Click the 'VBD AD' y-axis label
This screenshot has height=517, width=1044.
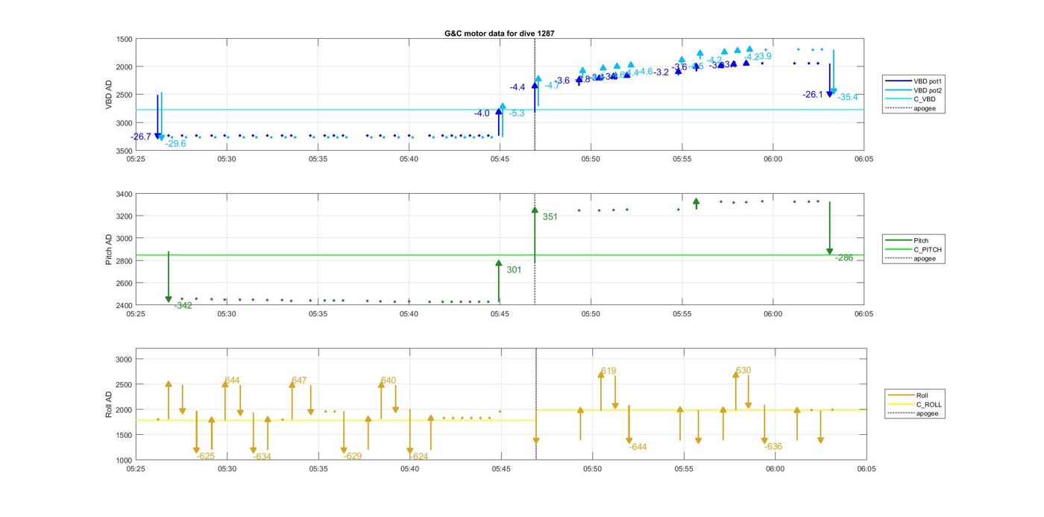109,95
